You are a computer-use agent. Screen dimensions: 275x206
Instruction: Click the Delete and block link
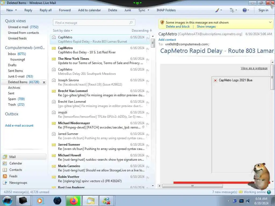coord(178,27)
